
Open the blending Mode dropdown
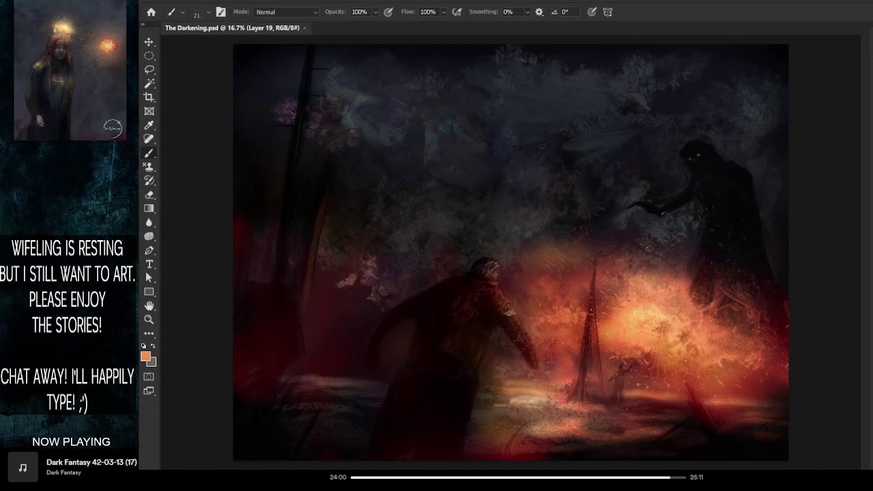286,12
